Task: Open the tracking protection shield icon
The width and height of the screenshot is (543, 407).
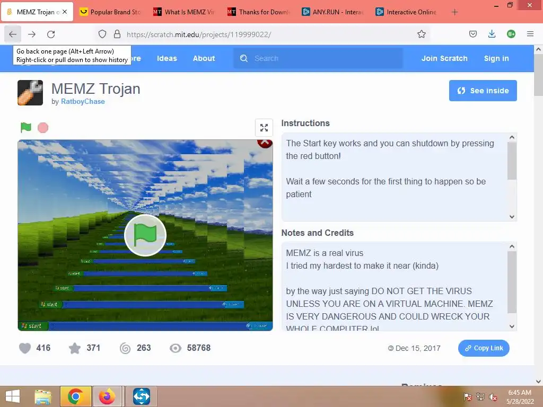Action: pyautogui.click(x=102, y=34)
